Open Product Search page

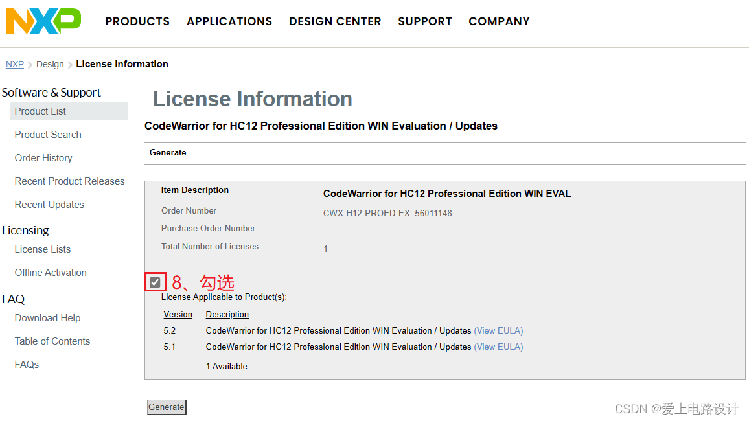pos(48,135)
